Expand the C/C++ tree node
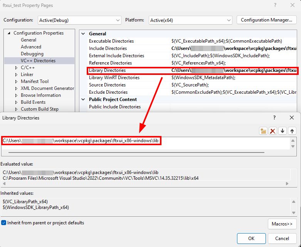 click(x=16, y=68)
